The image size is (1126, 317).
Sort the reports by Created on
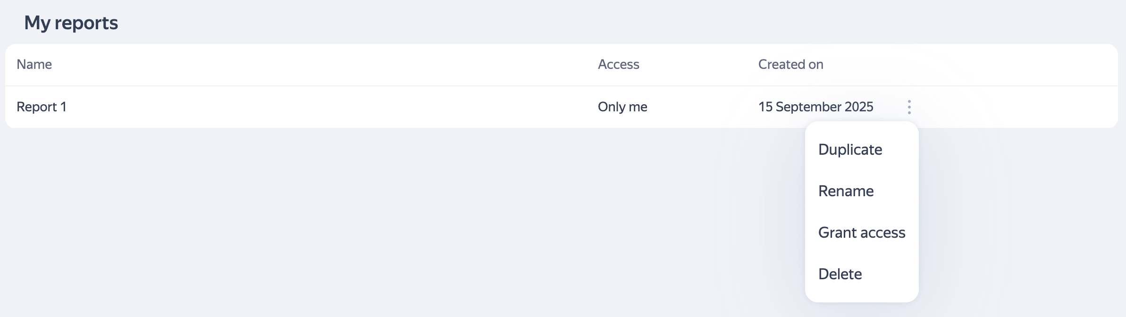[790, 65]
